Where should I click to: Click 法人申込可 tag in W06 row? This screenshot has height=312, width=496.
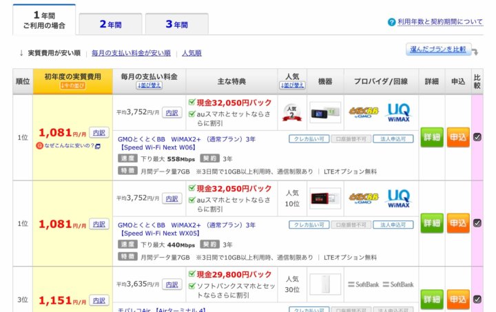point(393,138)
